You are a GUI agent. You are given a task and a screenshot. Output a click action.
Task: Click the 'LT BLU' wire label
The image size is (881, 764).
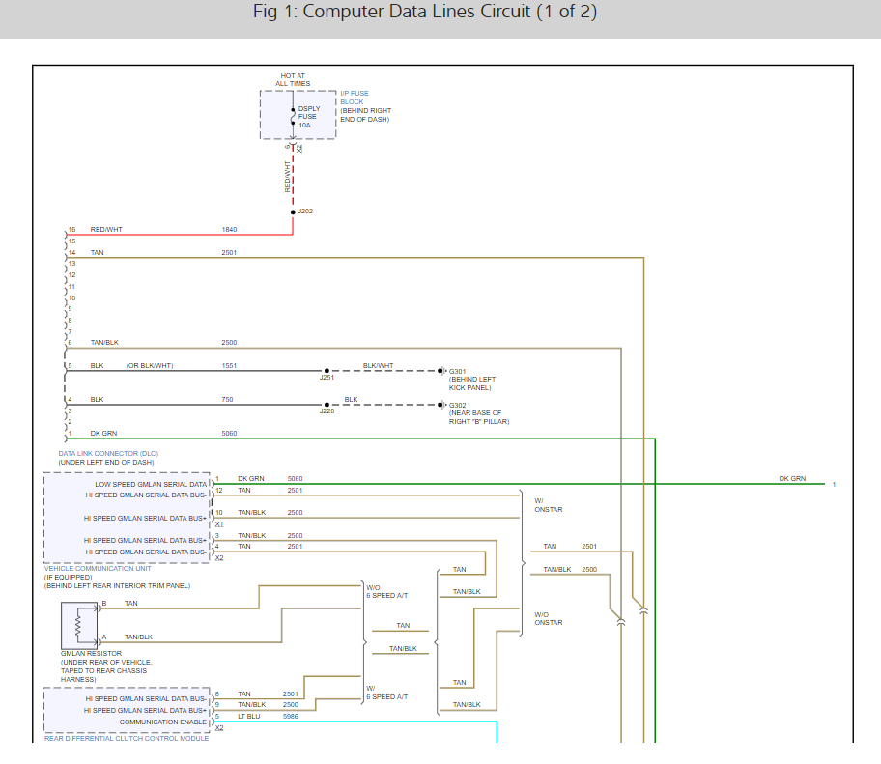pyautogui.click(x=249, y=717)
